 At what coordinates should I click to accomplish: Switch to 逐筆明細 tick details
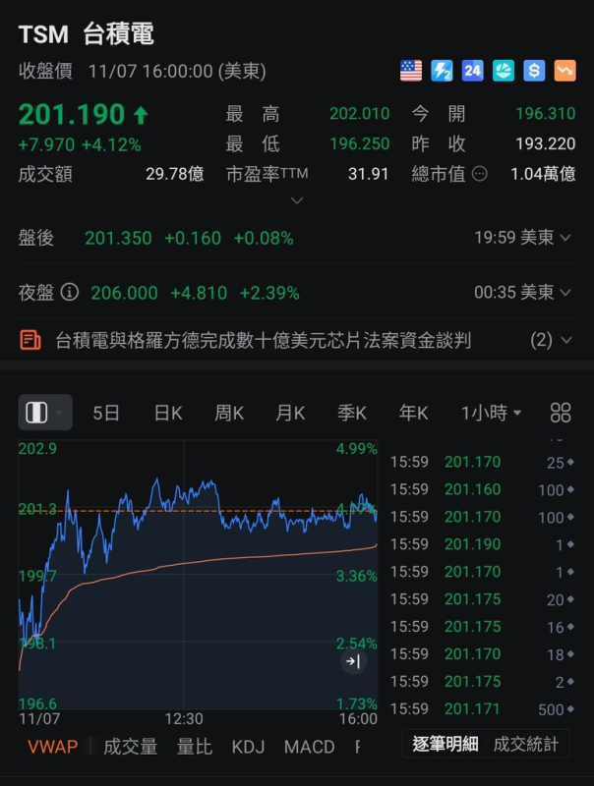445,745
